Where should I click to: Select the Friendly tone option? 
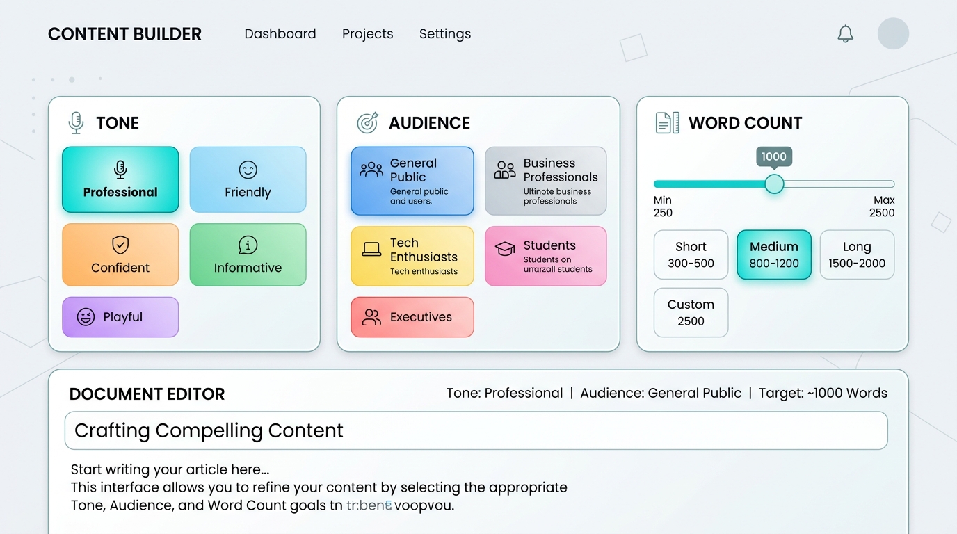248,179
